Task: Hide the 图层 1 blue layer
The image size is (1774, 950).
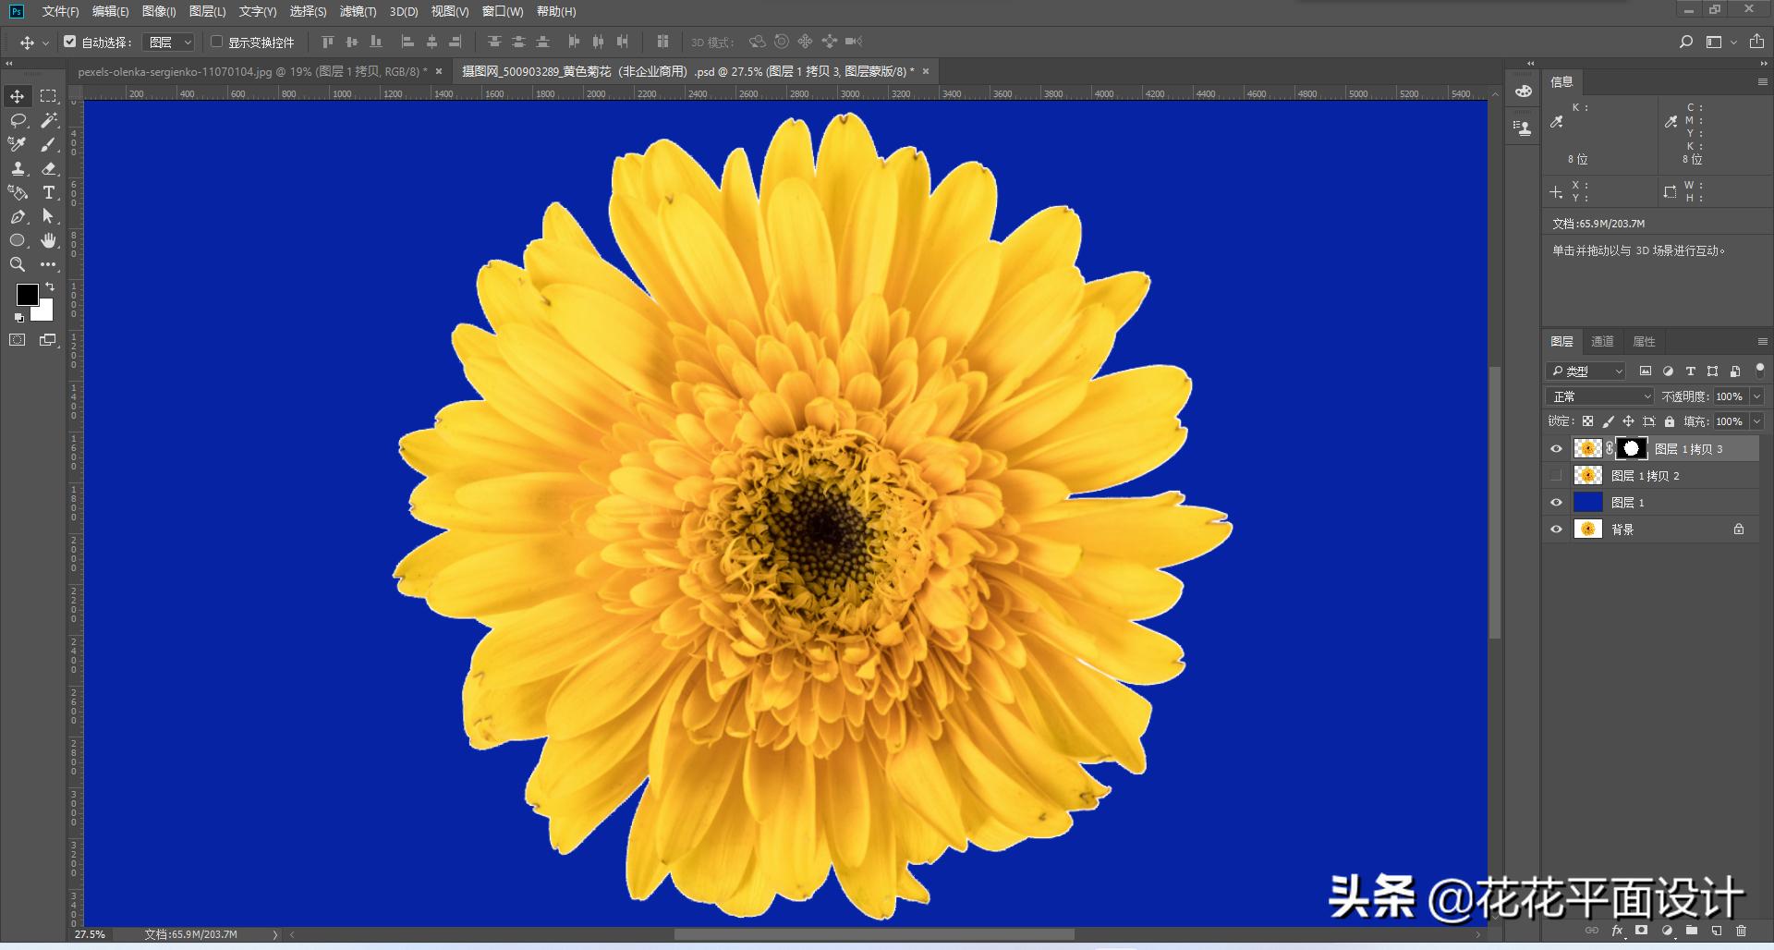Action: [x=1556, y=503]
